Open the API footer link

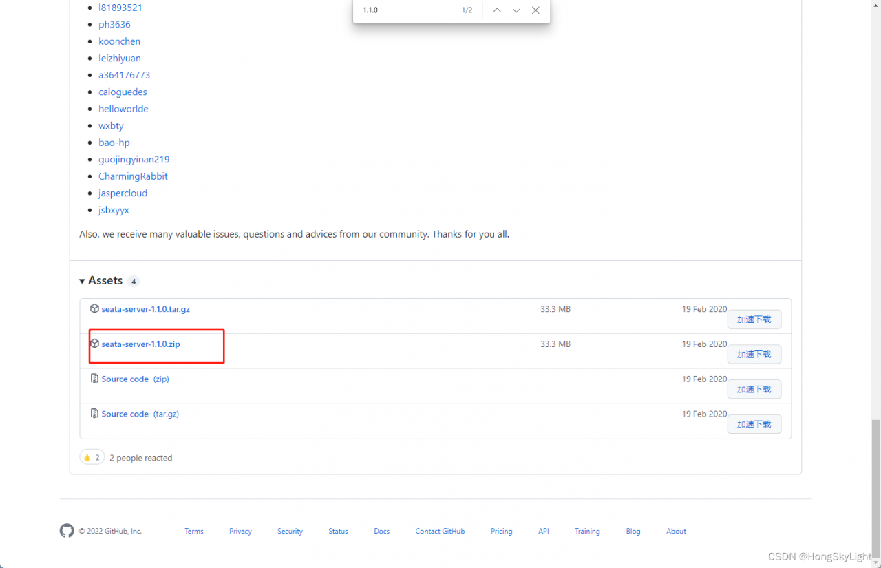(x=544, y=531)
